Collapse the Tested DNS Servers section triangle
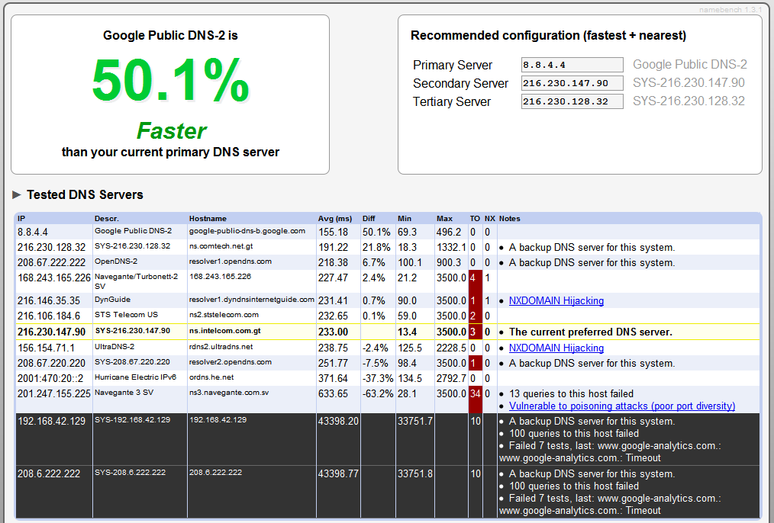This screenshot has width=774, height=523. coord(17,194)
